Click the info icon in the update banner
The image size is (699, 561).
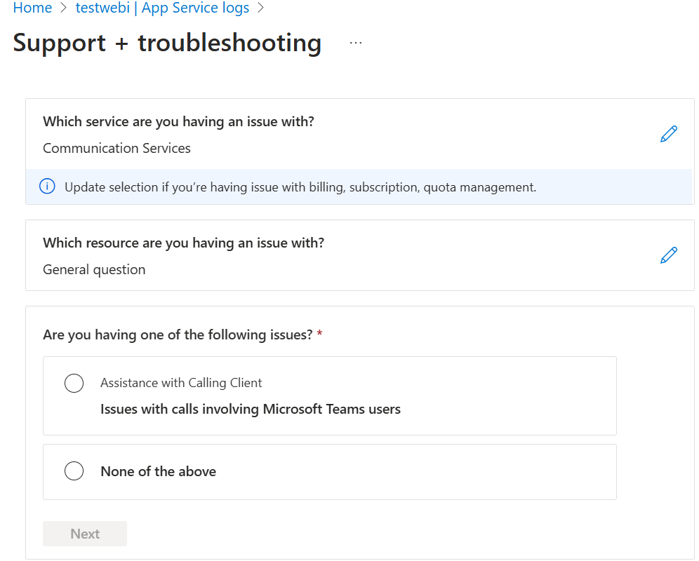click(x=47, y=187)
